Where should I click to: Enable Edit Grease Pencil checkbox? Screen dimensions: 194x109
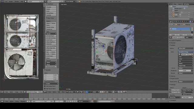pyautogui.click(x=45, y=86)
